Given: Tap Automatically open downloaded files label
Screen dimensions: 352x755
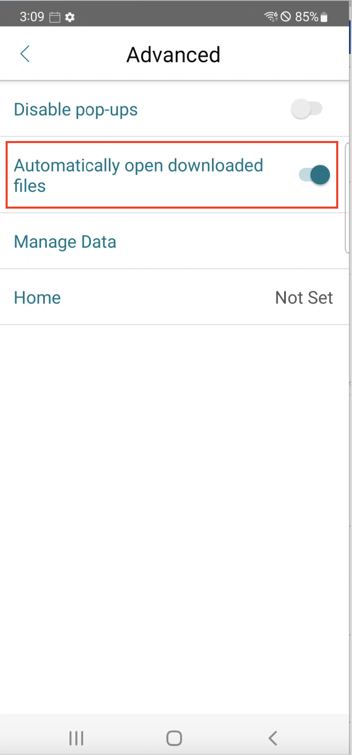Looking at the screenshot, I should point(138,175).
